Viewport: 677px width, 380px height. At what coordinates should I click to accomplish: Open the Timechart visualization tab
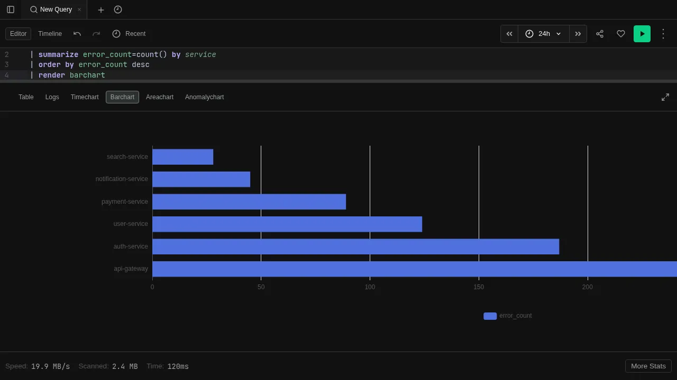click(85, 97)
